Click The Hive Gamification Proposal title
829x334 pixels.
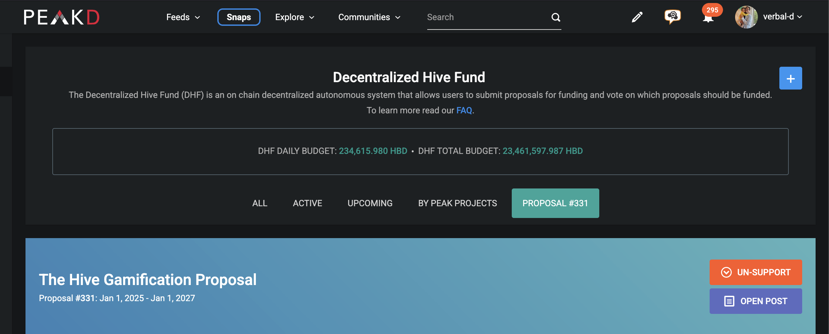(x=148, y=280)
